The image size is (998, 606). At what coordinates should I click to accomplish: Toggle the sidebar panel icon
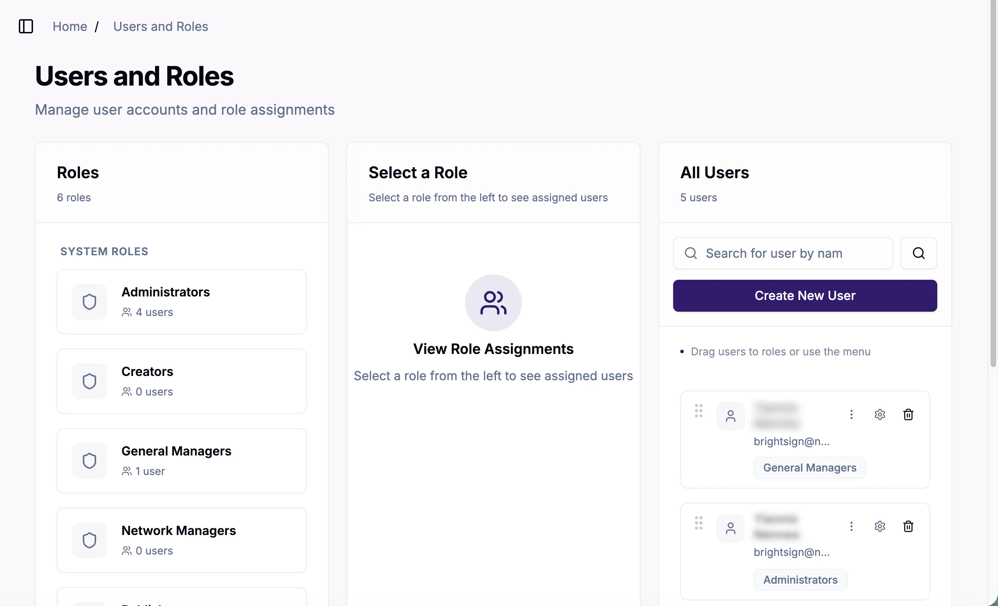tap(26, 26)
